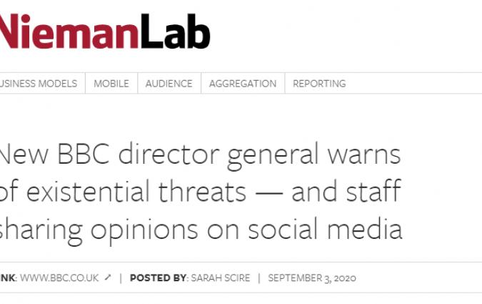
Task: Open the external link arrow icon
Action: (108, 278)
